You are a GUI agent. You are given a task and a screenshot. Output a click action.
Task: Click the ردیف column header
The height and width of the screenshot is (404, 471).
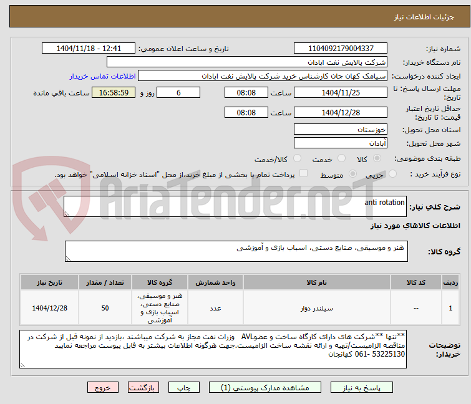pyautogui.click(x=450, y=282)
